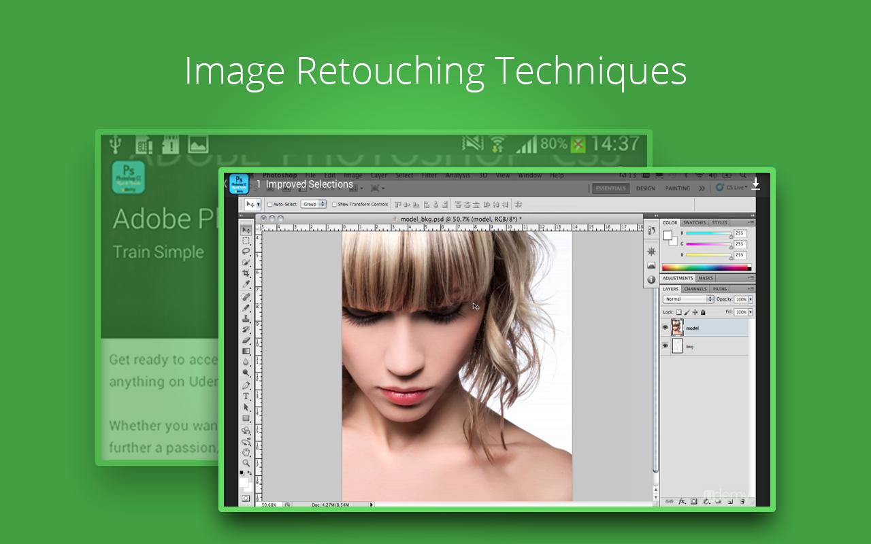Viewport: 871px width, 544px height.
Task: Select the Rectangular Marquee tool
Action: (246, 241)
